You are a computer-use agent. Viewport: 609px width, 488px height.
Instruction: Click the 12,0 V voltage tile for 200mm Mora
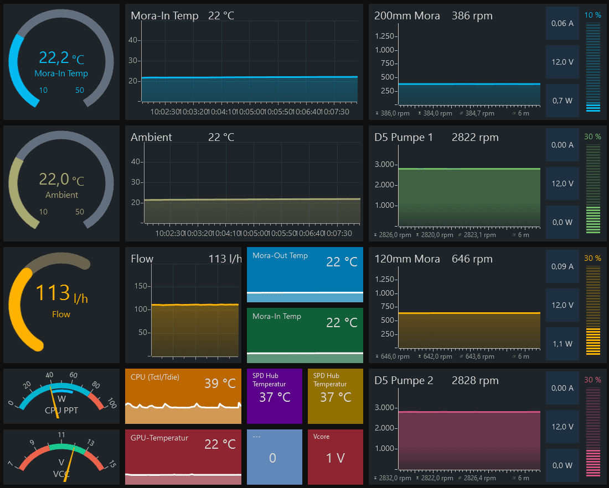coord(562,62)
